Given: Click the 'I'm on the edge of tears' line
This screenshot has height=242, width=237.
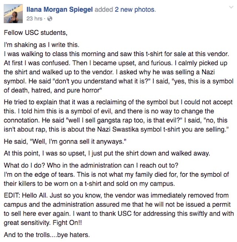Looking at the screenshot, I should coord(116,174).
